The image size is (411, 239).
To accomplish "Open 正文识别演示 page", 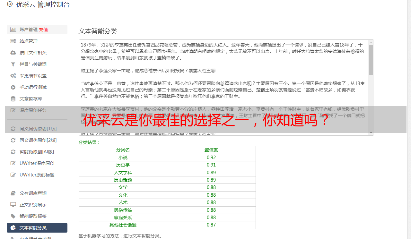I will coord(37,205).
